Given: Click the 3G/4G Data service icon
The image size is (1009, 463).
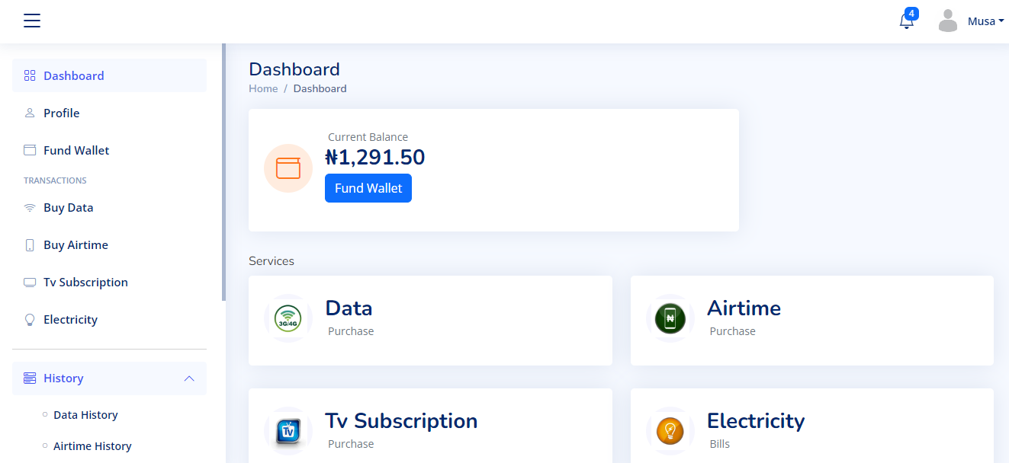Looking at the screenshot, I should pyautogui.click(x=288, y=318).
